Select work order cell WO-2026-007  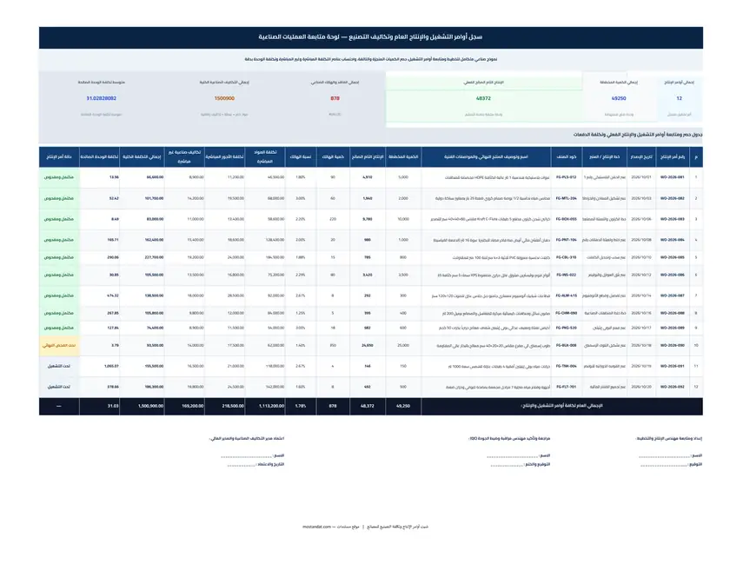tap(672, 295)
